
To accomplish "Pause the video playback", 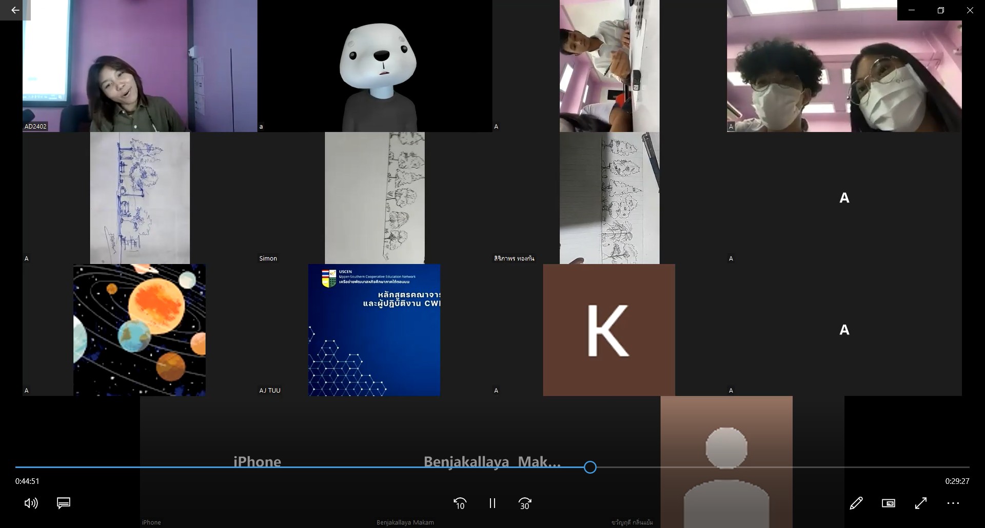I will [x=493, y=503].
